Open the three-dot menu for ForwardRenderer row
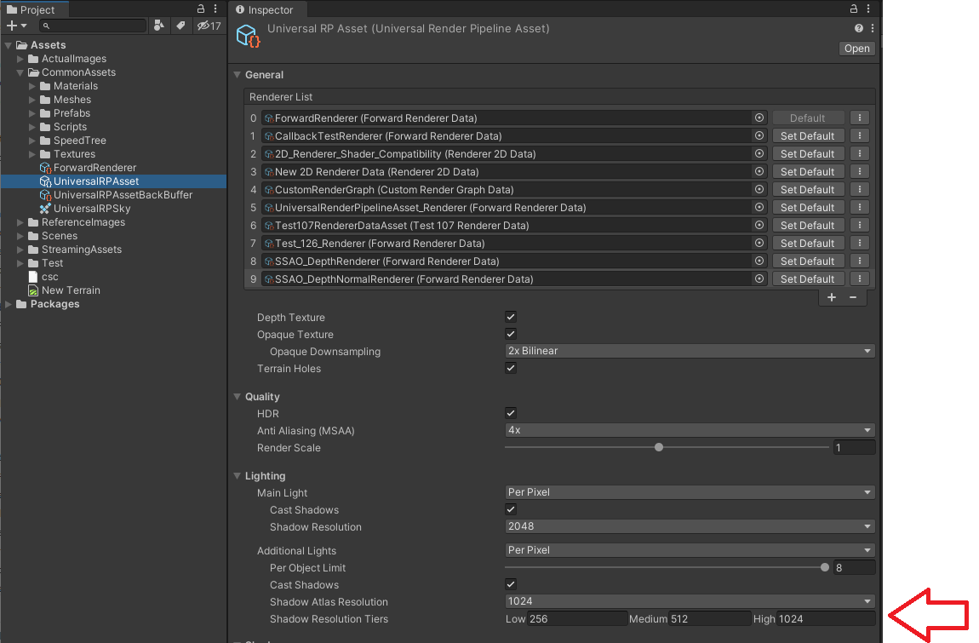 pyautogui.click(x=860, y=118)
